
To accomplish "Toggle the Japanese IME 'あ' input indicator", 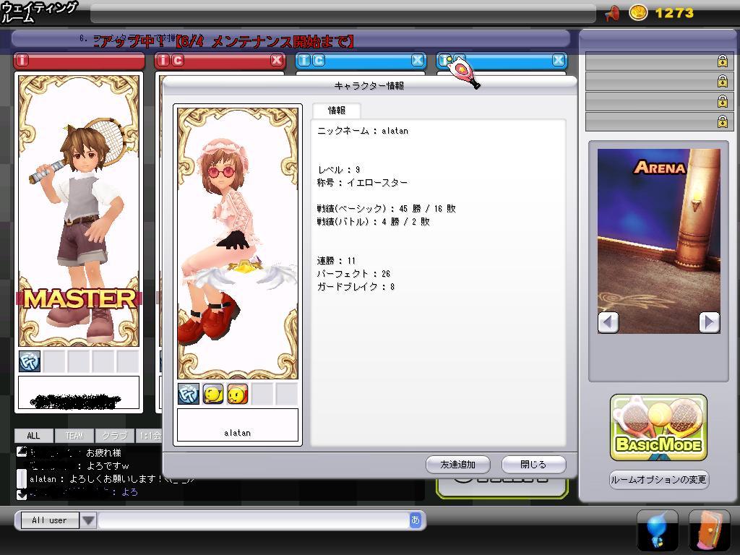I will click(x=416, y=520).
